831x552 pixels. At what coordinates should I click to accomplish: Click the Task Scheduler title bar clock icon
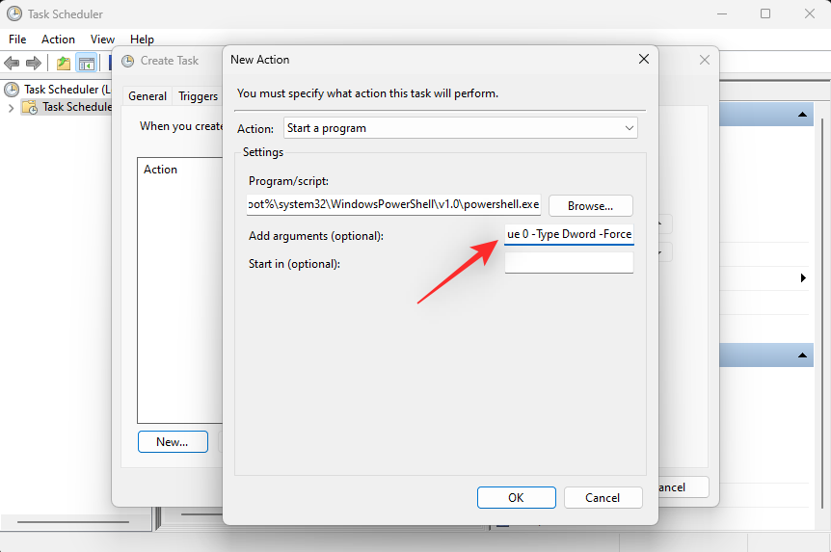click(x=14, y=13)
